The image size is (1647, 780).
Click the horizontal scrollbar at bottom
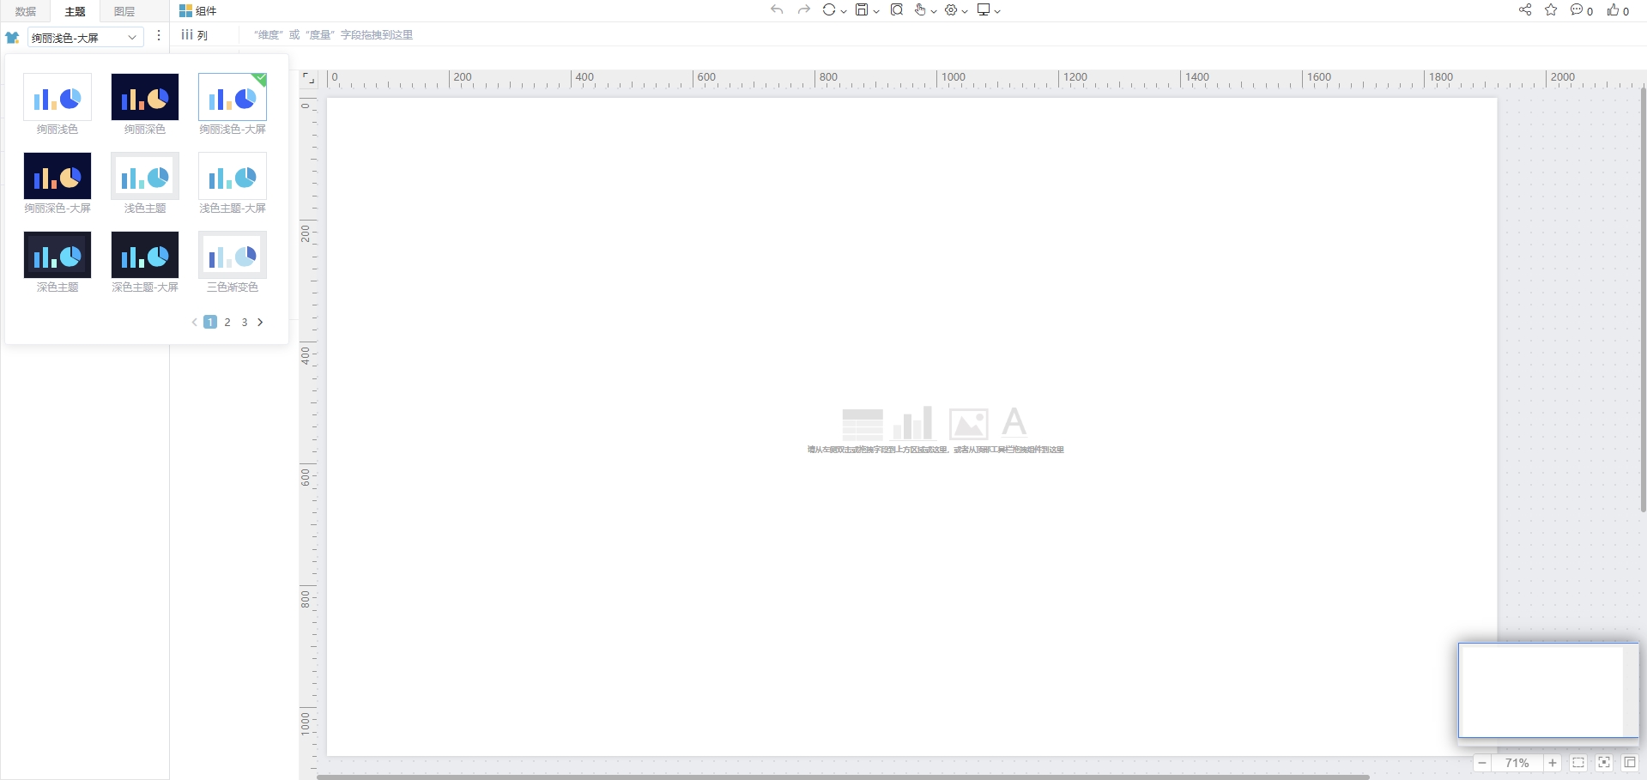pos(843,777)
